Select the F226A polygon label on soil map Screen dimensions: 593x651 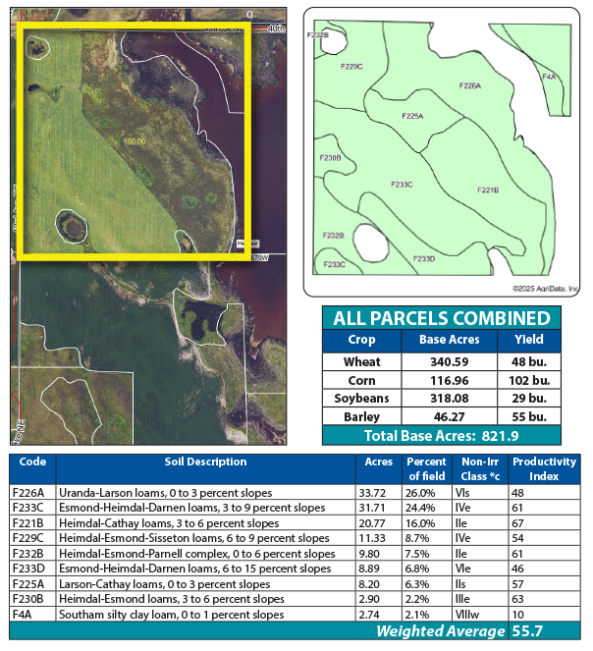[469, 85]
